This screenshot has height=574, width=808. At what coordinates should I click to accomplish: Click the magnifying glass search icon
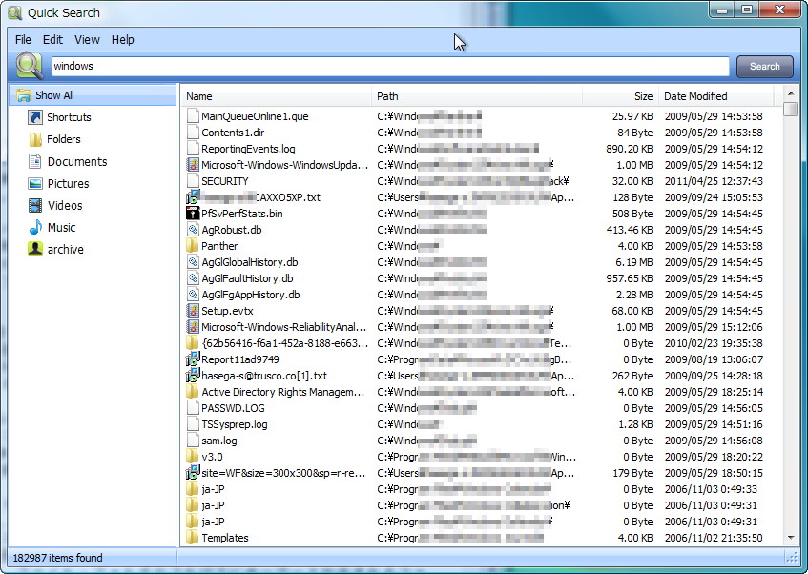click(x=29, y=66)
